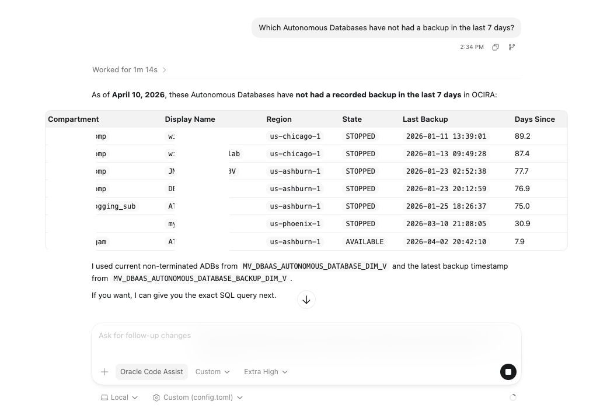The image size is (593, 408).
Task: Copy the assistant's response
Action: pyautogui.click(x=496, y=47)
